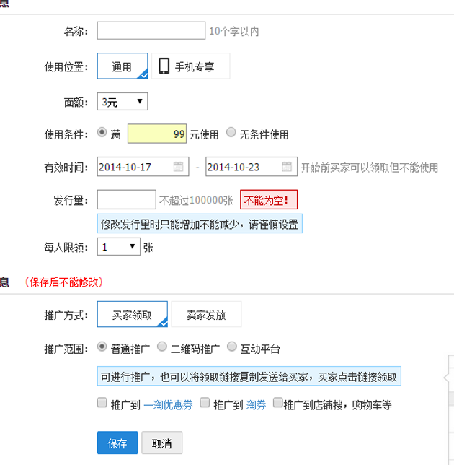Viewport: 454px width, 465px height.
Task: Click the 10个字以内 hint text
Action: coord(234,31)
